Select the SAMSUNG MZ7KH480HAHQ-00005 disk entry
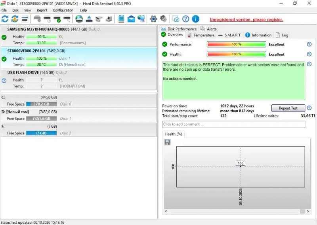The height and width of the screenshot is (225, 317). coord(79,36)
